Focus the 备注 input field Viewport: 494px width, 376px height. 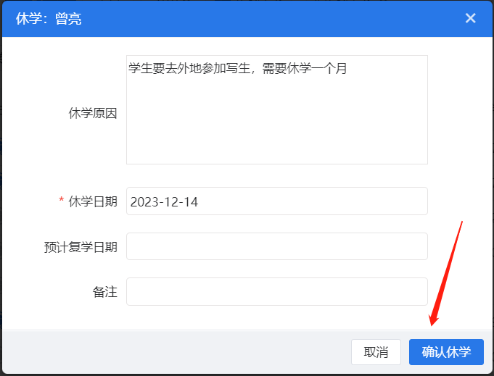tap(277, 292)
